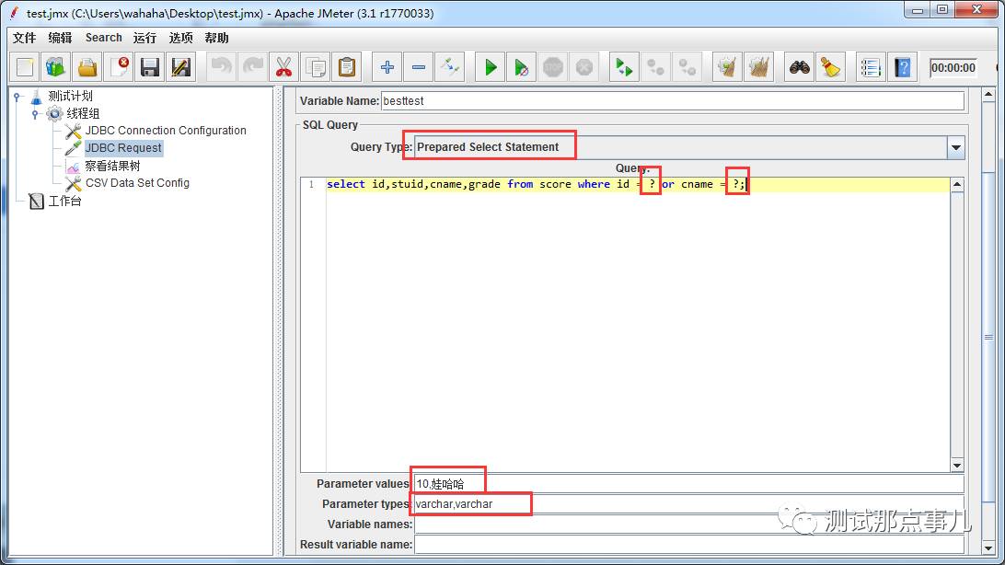Select 察看结果树 node
The width and height of the screenshot is (1005, 565).
click(113, 166)
